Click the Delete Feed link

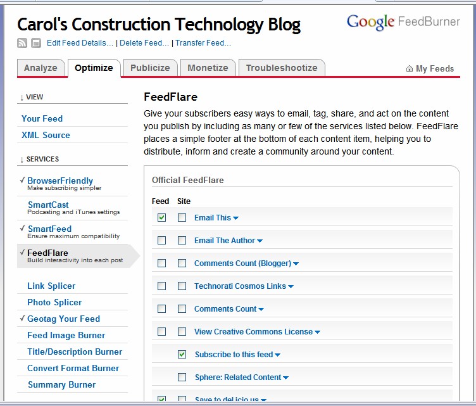144,43
